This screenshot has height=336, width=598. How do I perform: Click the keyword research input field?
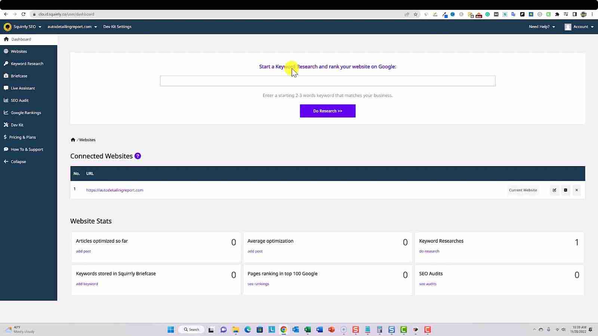click(327, 81)
